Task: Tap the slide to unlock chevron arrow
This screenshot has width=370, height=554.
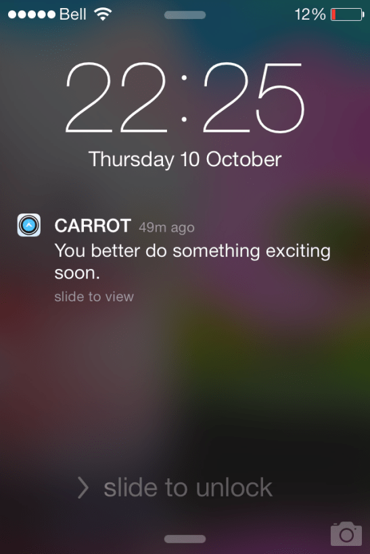Action: click(83, 488)
